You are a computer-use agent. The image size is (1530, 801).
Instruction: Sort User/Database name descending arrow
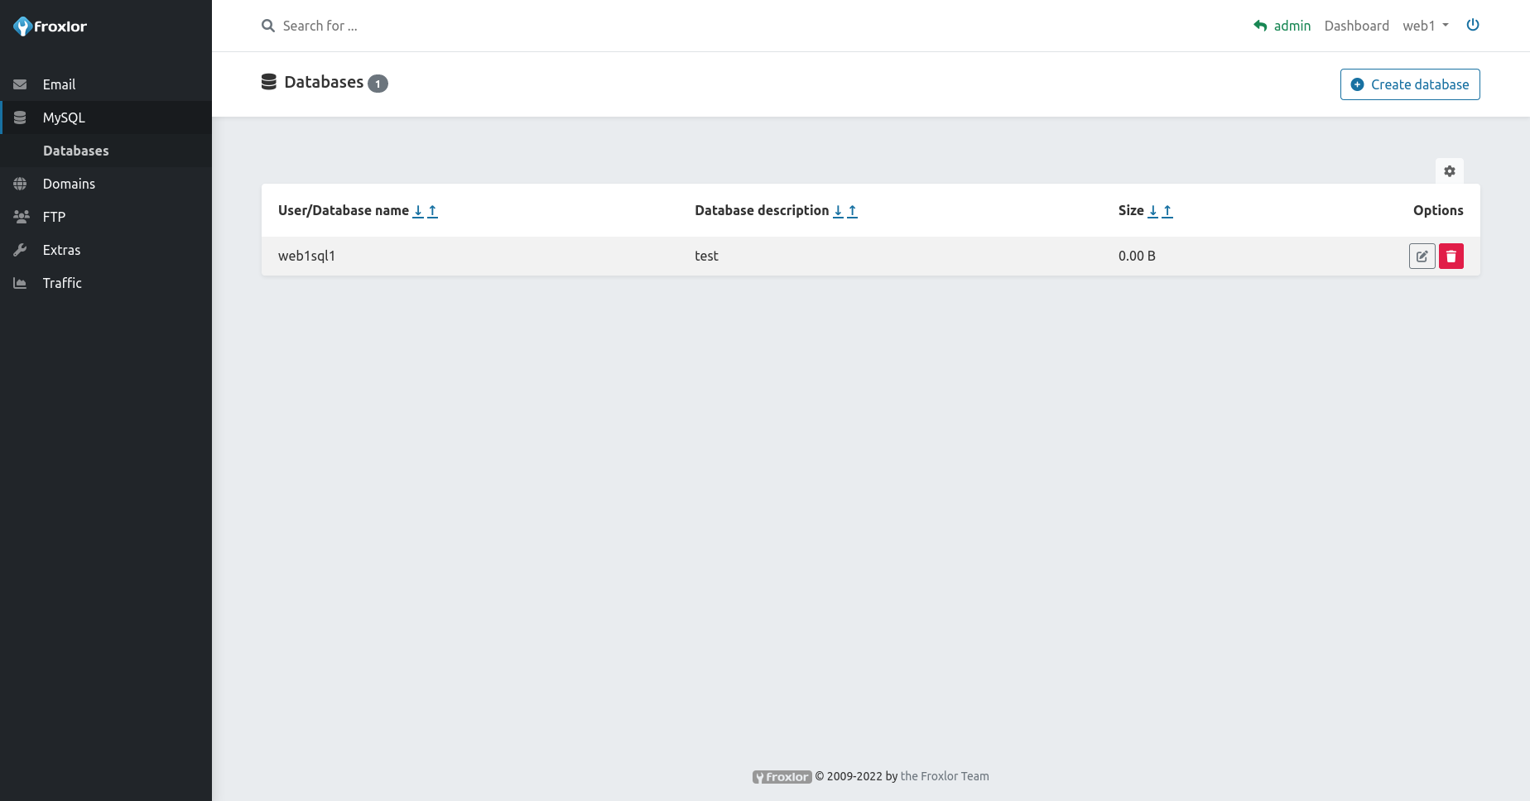pyautogui.click(x=418, y=211)
